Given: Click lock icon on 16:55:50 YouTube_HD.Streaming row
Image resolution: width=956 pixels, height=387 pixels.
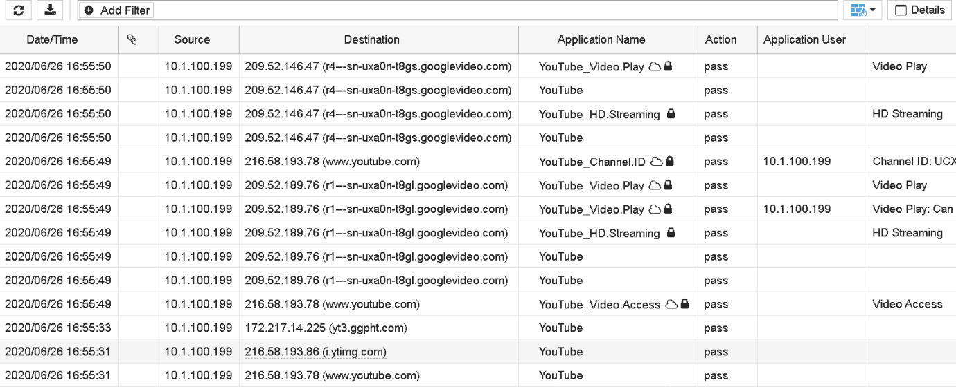Looking at the screenshot, I should 671,114.
